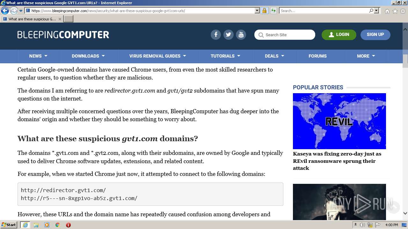Click the page scrollbar down arrow
Viewport: 408px width, 229px height.
405,213
